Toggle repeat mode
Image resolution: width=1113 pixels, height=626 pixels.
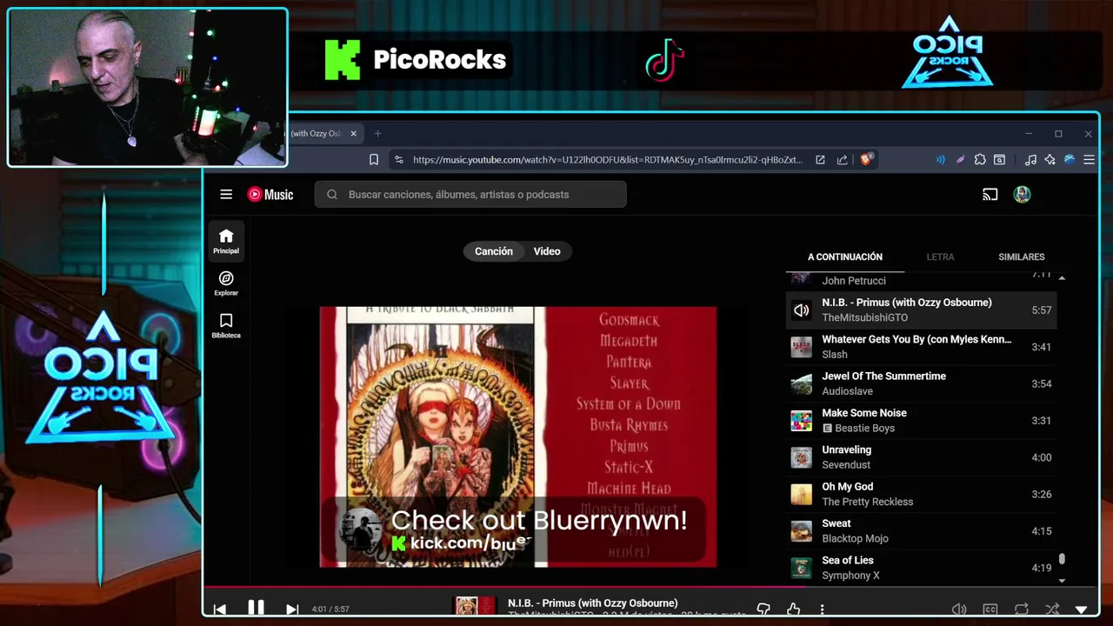1022,609
